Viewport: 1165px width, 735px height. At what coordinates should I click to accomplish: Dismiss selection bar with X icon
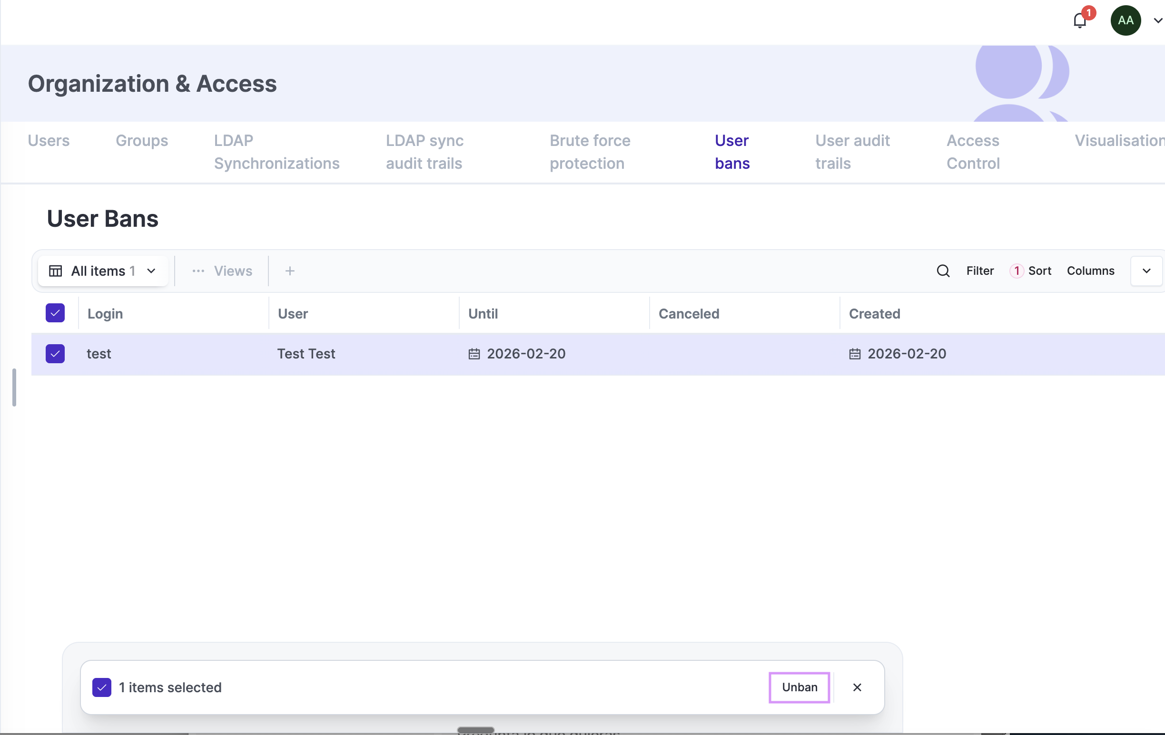click(857, 687)
